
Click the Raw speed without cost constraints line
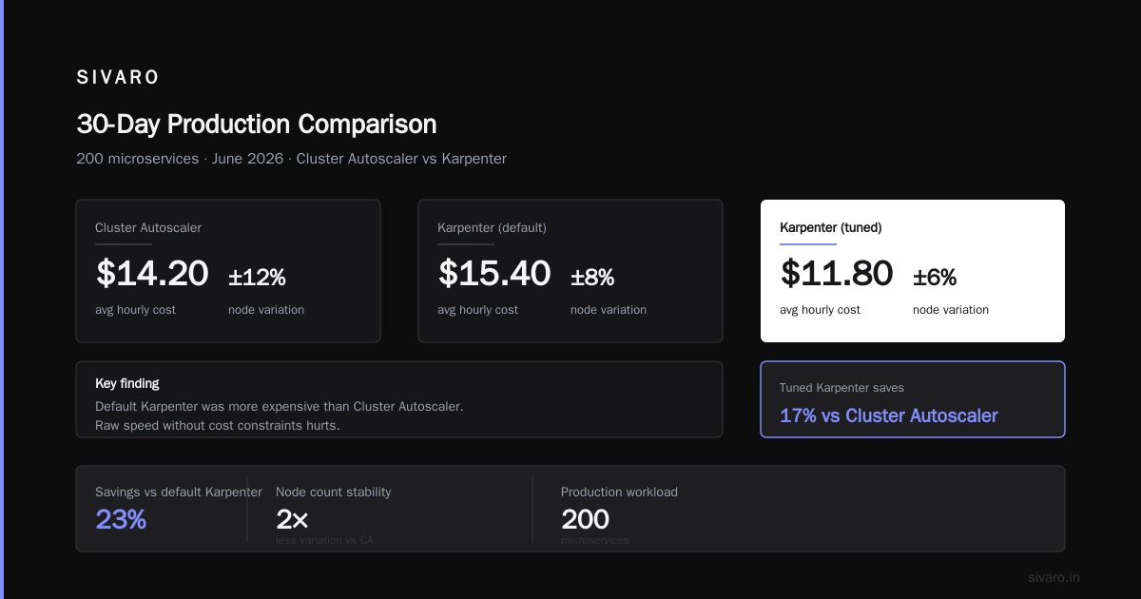coord(217,425)
